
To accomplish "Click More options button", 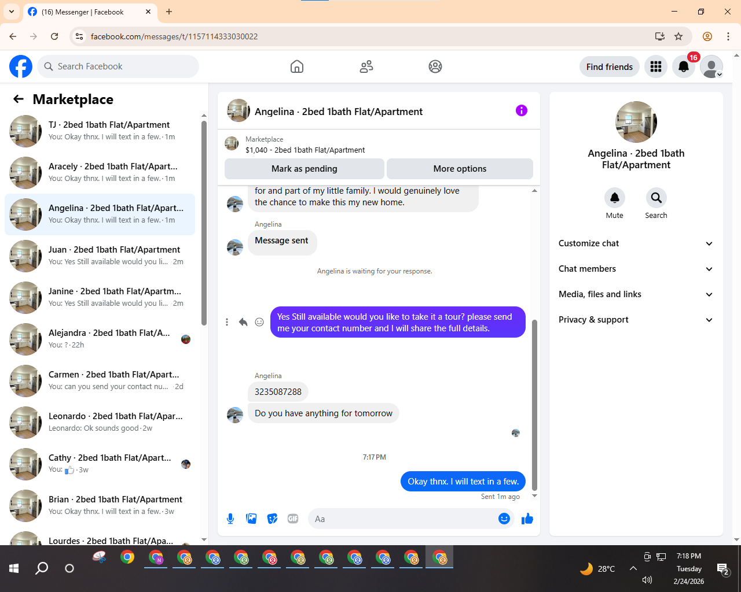I will coord(460,169).
